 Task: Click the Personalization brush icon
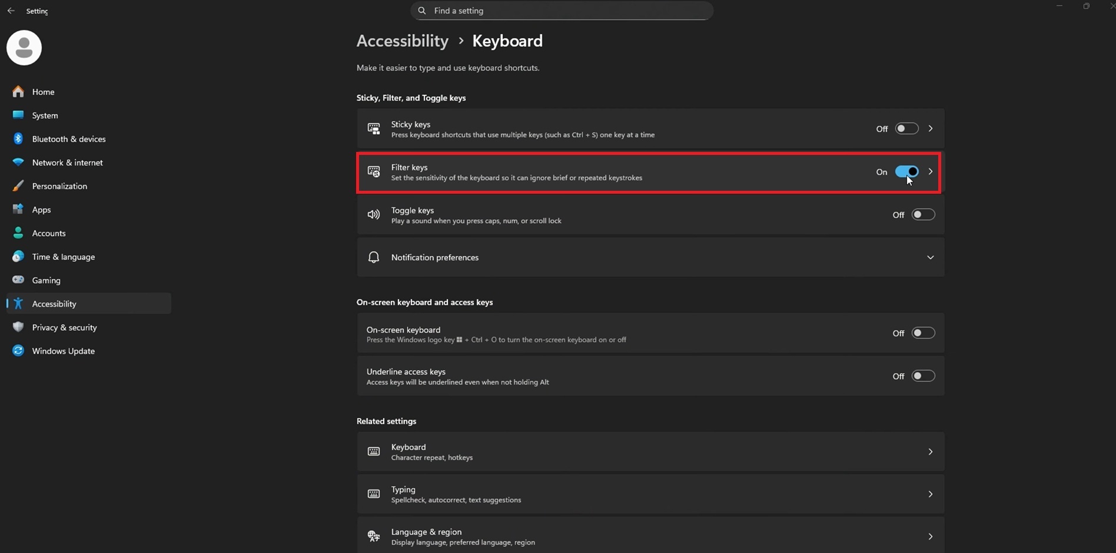click(18, 186)
